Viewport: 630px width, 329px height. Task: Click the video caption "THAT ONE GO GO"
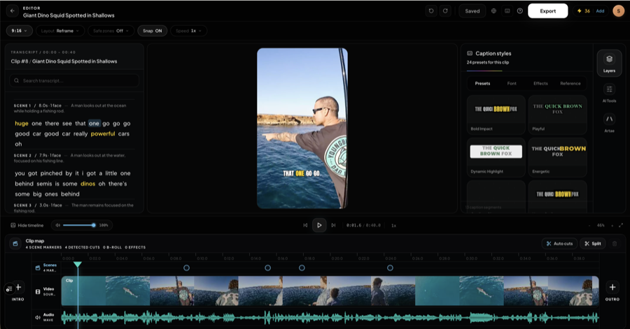pos(301,173)
